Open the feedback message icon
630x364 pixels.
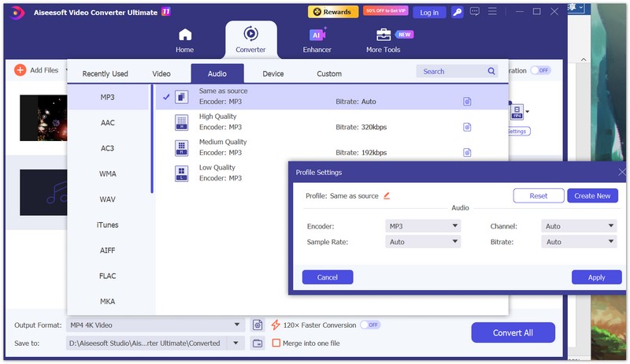(475, 12)
